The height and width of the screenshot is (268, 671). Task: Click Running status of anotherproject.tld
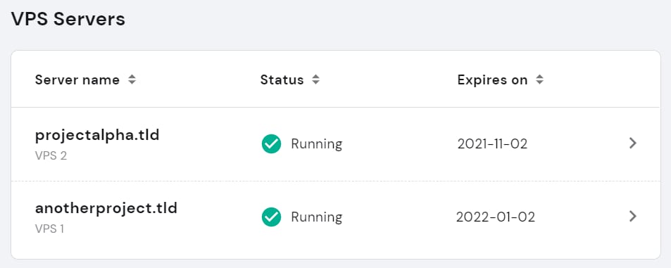317,217
